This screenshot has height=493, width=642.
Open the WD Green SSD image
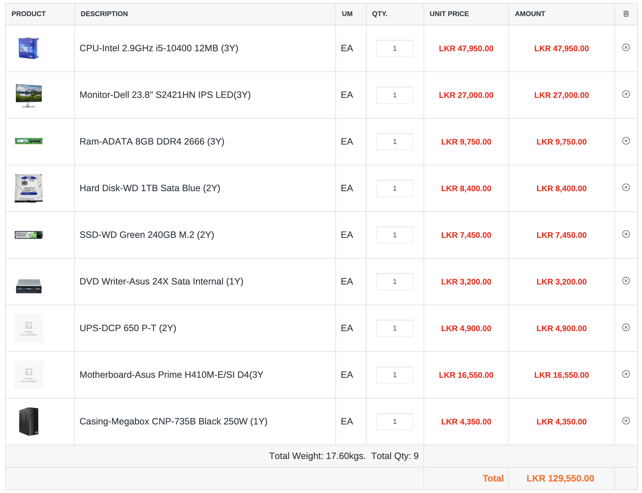pos(29,235)
